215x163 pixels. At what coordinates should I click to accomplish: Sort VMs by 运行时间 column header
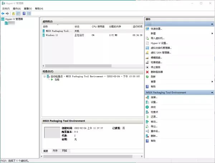[138, 26]
